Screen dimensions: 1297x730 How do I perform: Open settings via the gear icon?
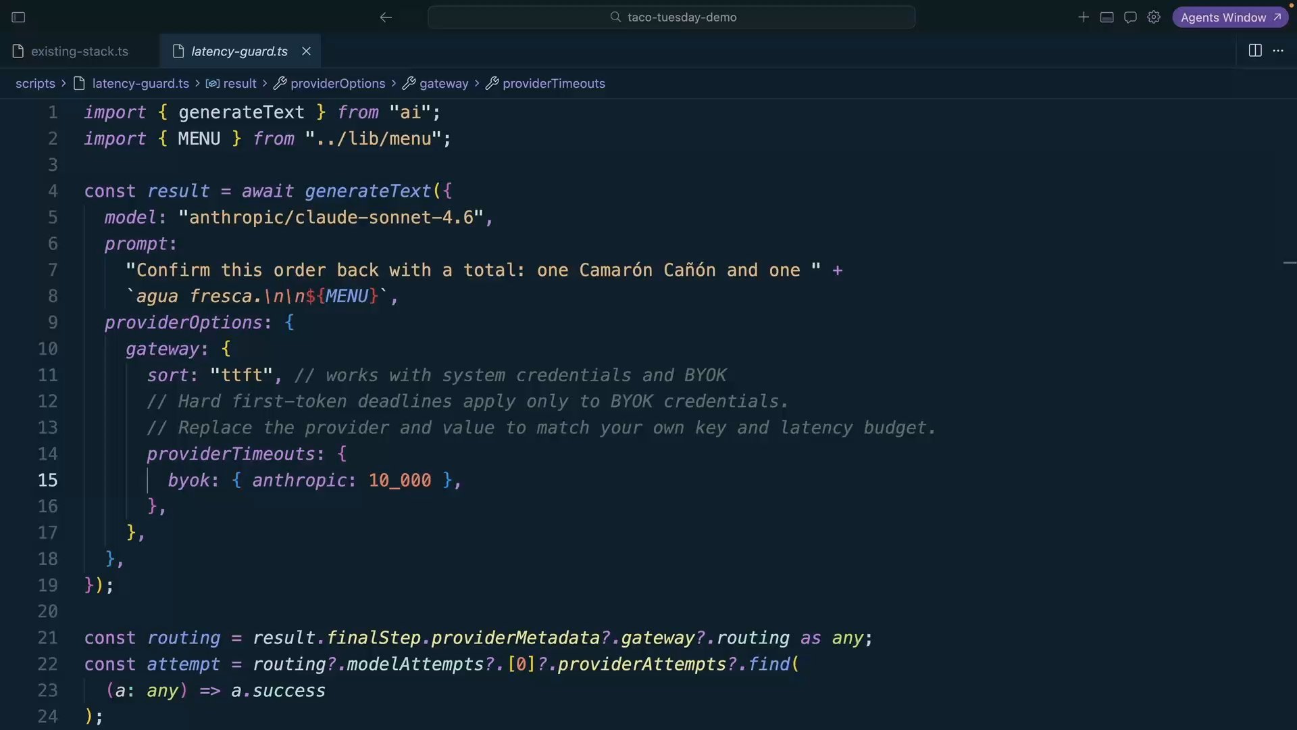[x=1154, y=17]
